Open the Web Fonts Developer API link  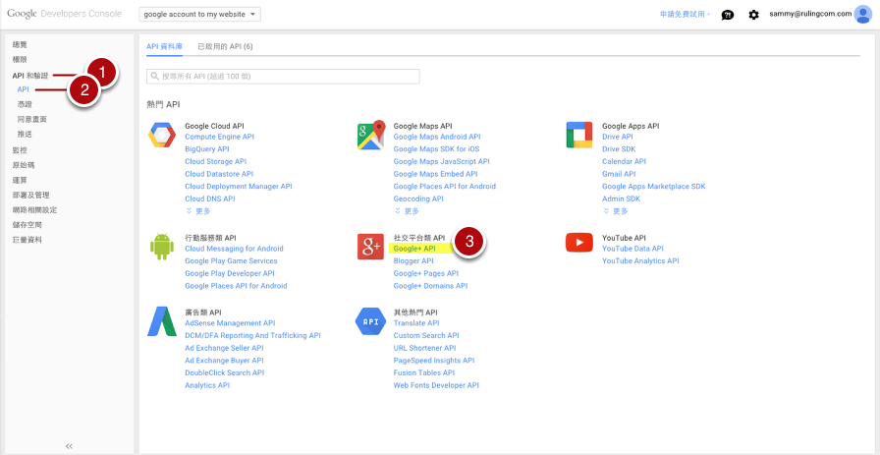tap(436, 385)
